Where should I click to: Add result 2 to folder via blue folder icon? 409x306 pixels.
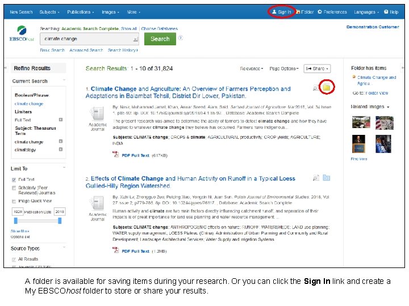(326, 178)
